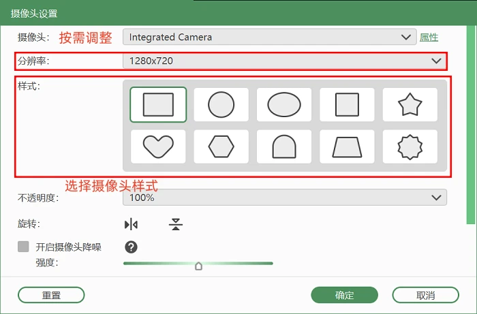Image resolution: width=477 pixels, height=314 pixels.
Task: Choose the circle camera style
Action: [221, 105]
